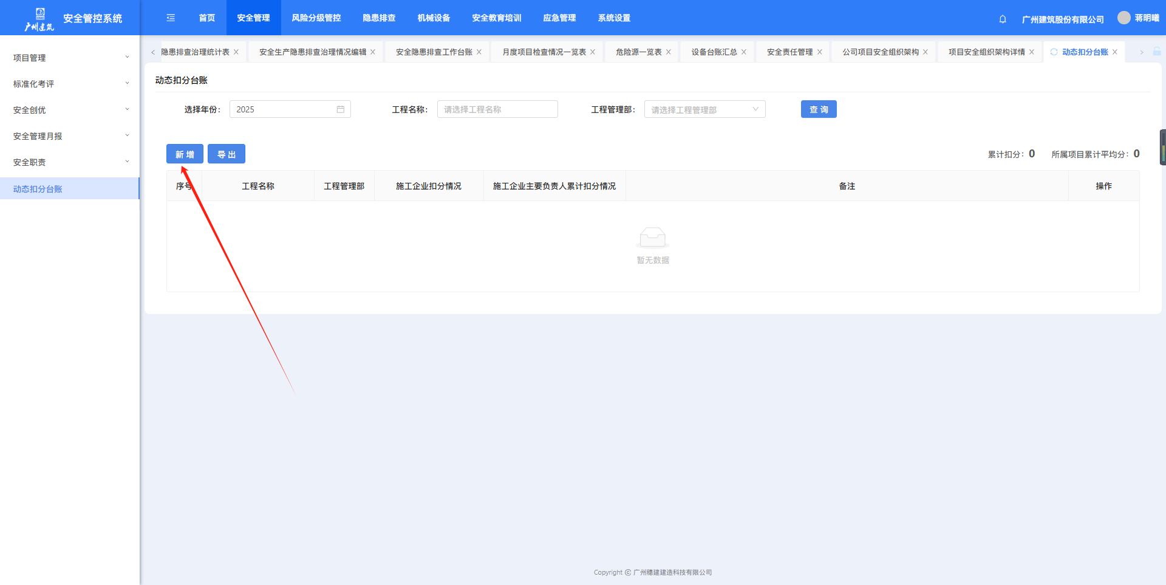Open the 风险分级管控 top menu
This screenshot has width=1166, height=585.
[x=316, y=18]
